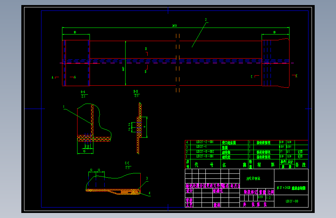Select the B-B section view label

pos(136,92)
